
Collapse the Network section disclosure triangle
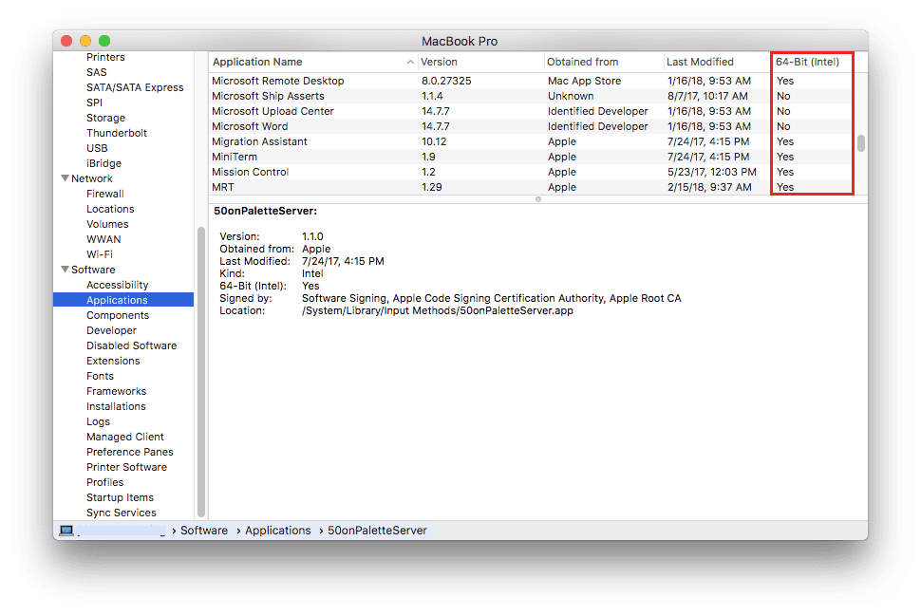click(x=65, y=178)
